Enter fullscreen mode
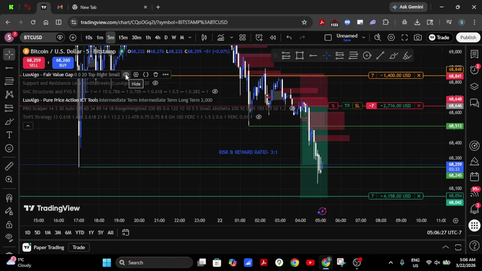482x271 pixels. tap(404, 37)
